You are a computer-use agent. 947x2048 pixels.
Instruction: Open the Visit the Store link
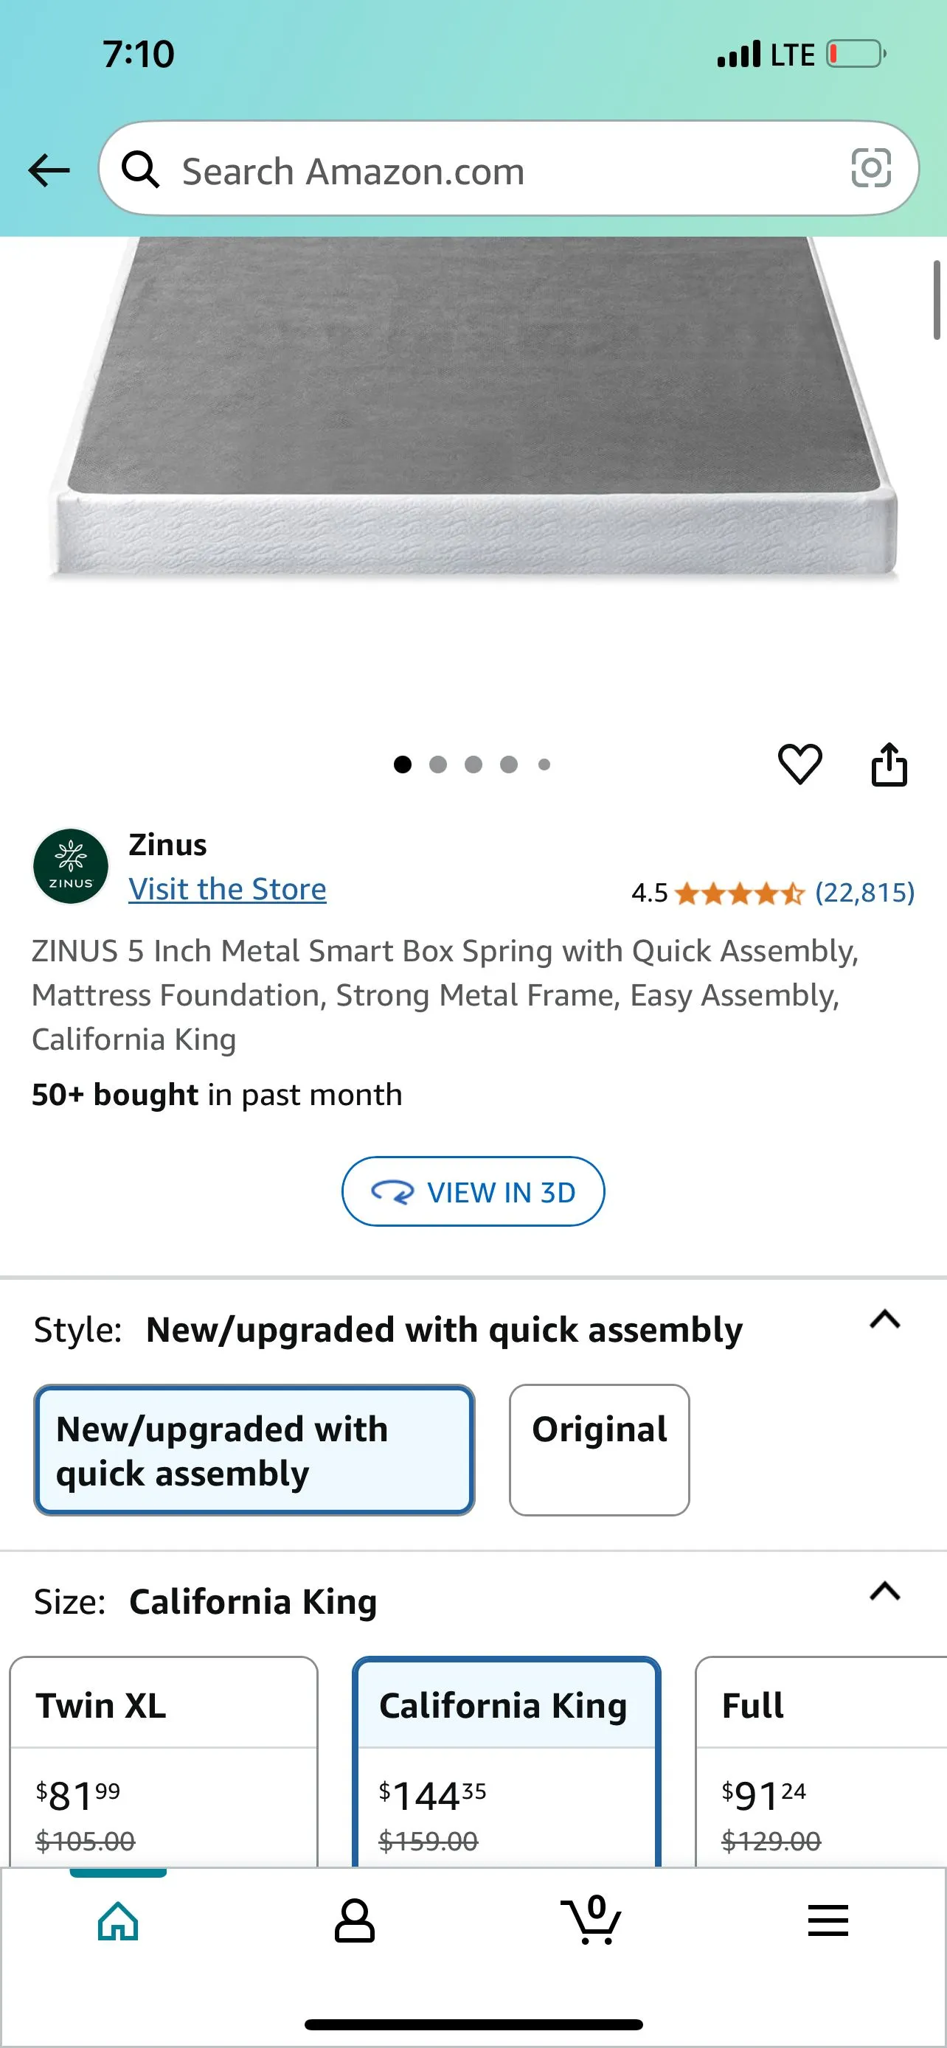click(x=227, y=889)
